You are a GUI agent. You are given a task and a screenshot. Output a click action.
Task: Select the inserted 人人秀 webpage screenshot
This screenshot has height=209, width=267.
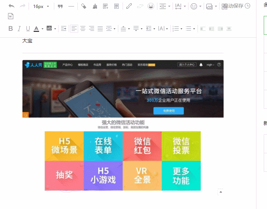(123, 125)
